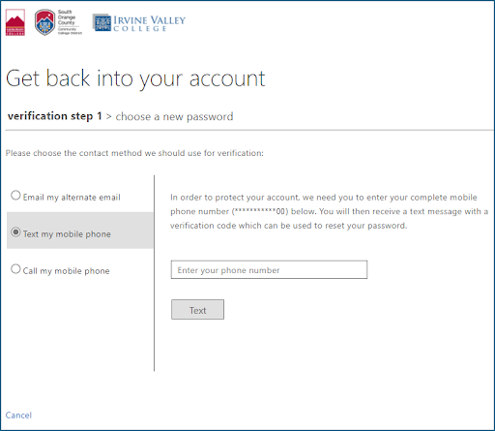Choose the 'Call my mobile phone' option label
This screenshot has height=431, width=495.
[66, 271]
